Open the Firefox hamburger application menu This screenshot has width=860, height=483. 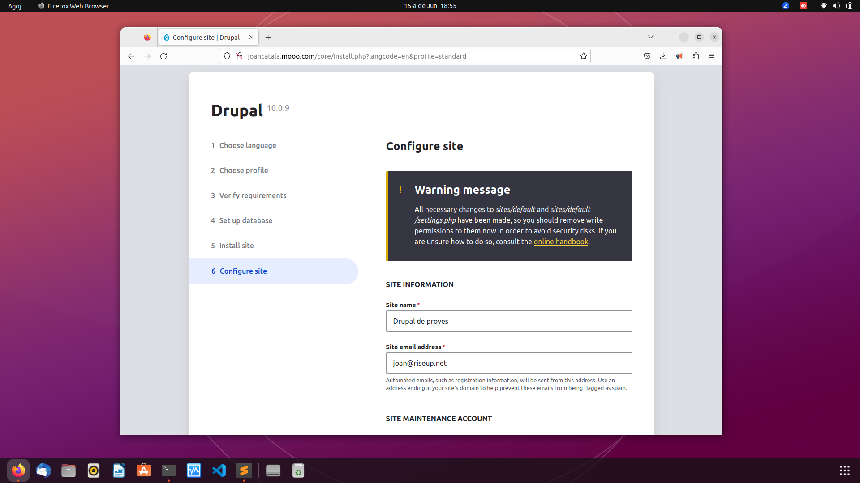pos(712,56)
